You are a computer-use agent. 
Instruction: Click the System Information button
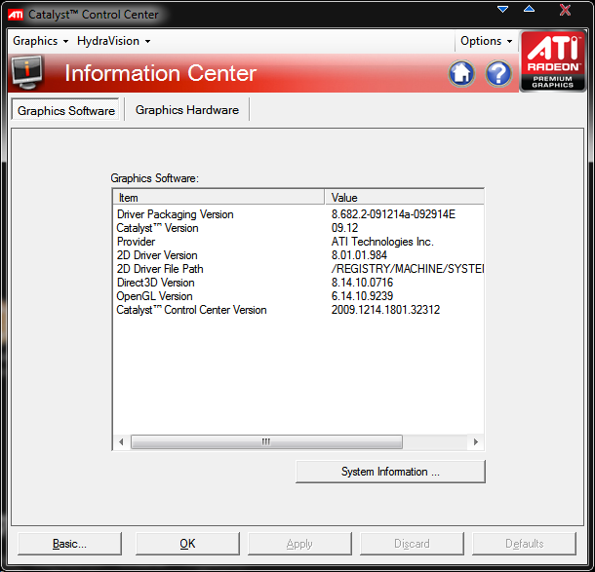click(390, 472)
